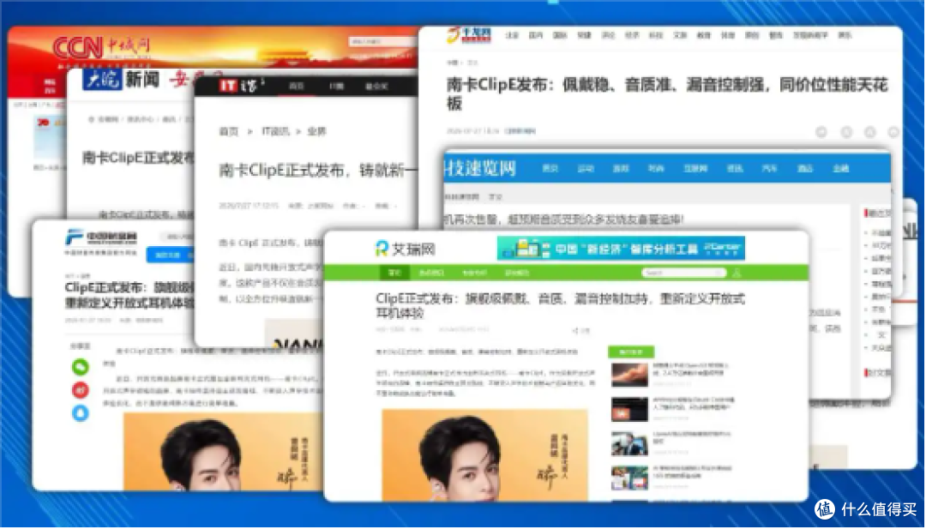926x529 pixels.
Task: Open the article portrait image in 艾瑞网
Action: click(484, 455)
